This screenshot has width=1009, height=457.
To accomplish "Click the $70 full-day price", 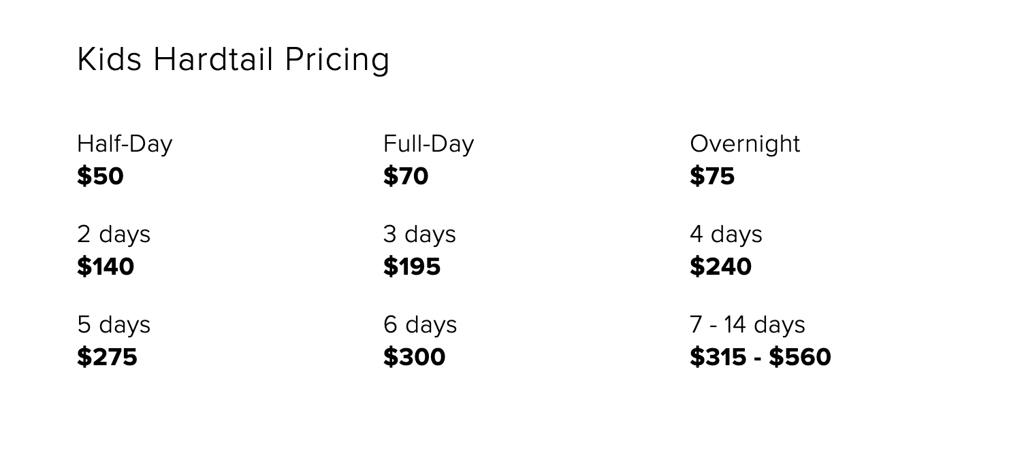I will 406,176.
